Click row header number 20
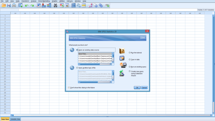The image size is (215, 121). point(5,70)
